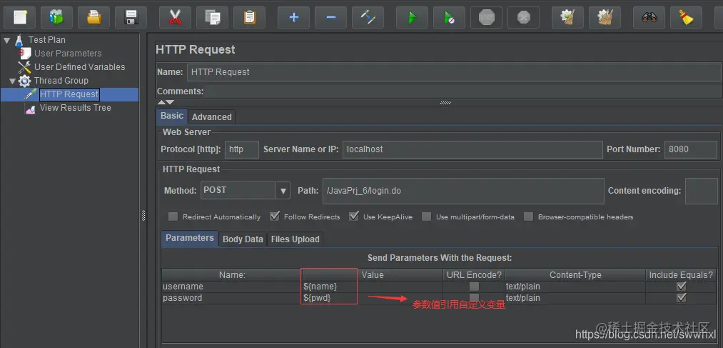This screenshot has height=348, width=723.
Task: Click the Clear All results icon
Action: click(605, 18)
